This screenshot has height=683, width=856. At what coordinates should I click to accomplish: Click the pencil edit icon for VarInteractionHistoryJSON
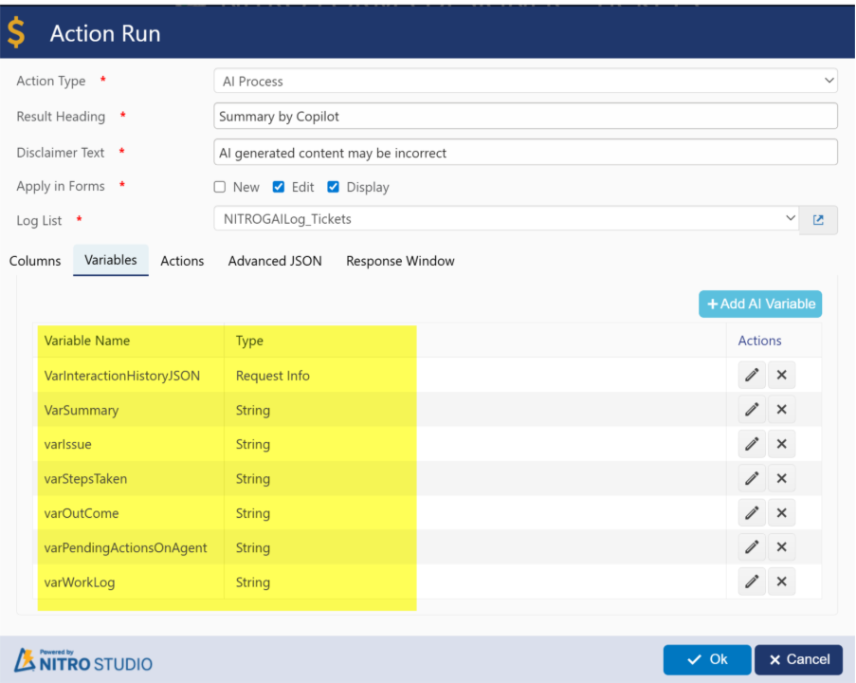pos(752,376)
